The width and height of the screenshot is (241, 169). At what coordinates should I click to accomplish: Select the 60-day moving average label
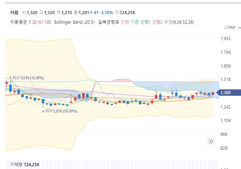coord(40,22)
